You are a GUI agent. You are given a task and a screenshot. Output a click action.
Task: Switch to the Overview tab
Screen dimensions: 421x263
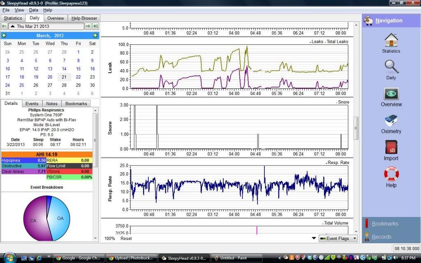click(x=56, y=18)
